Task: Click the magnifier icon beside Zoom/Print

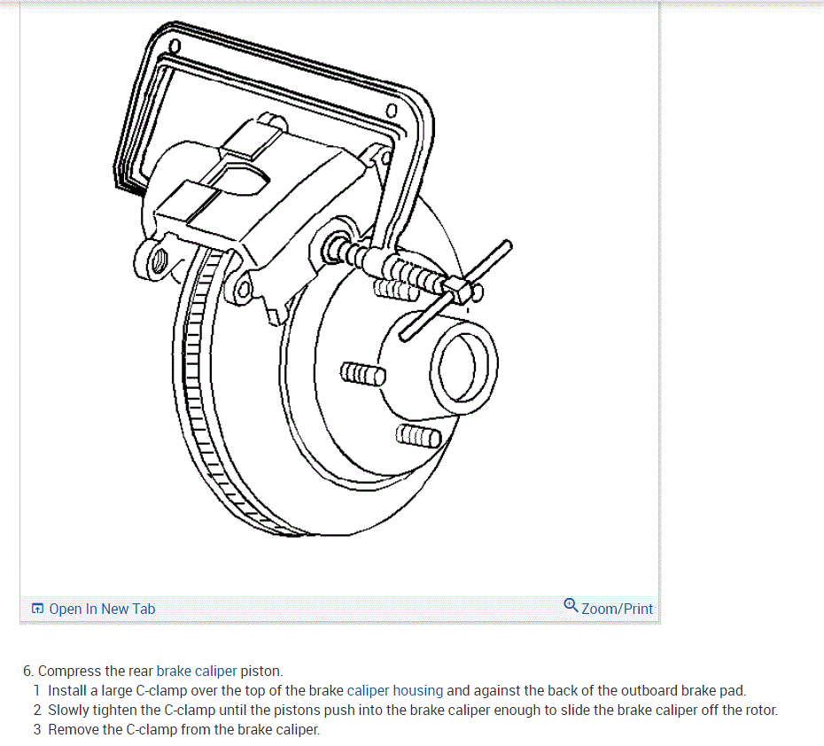Action: point(571,605)
